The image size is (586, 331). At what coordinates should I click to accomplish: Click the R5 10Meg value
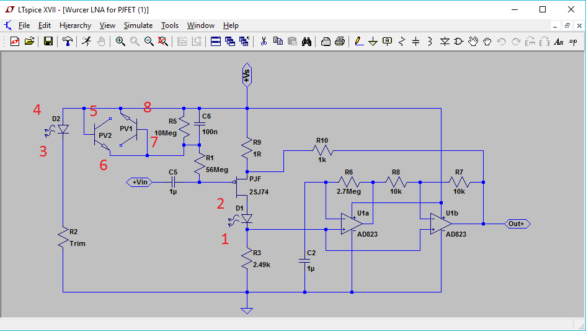165,133
